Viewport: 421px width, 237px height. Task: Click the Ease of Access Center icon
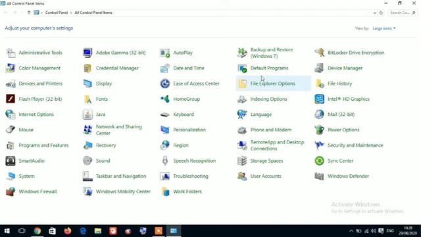165,84
